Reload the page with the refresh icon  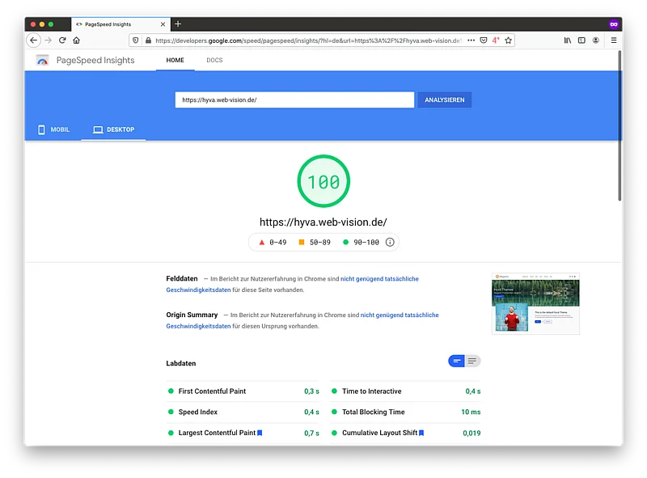pos(62,40)
